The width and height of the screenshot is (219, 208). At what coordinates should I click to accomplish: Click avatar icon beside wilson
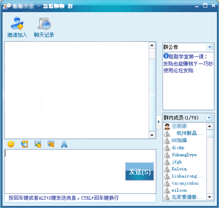(167, 191)
